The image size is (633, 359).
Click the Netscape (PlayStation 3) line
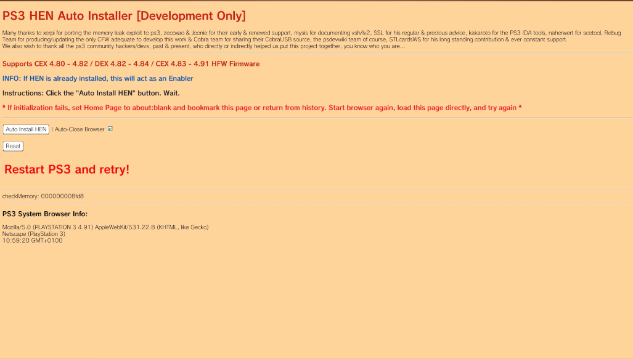pos(33,234)
